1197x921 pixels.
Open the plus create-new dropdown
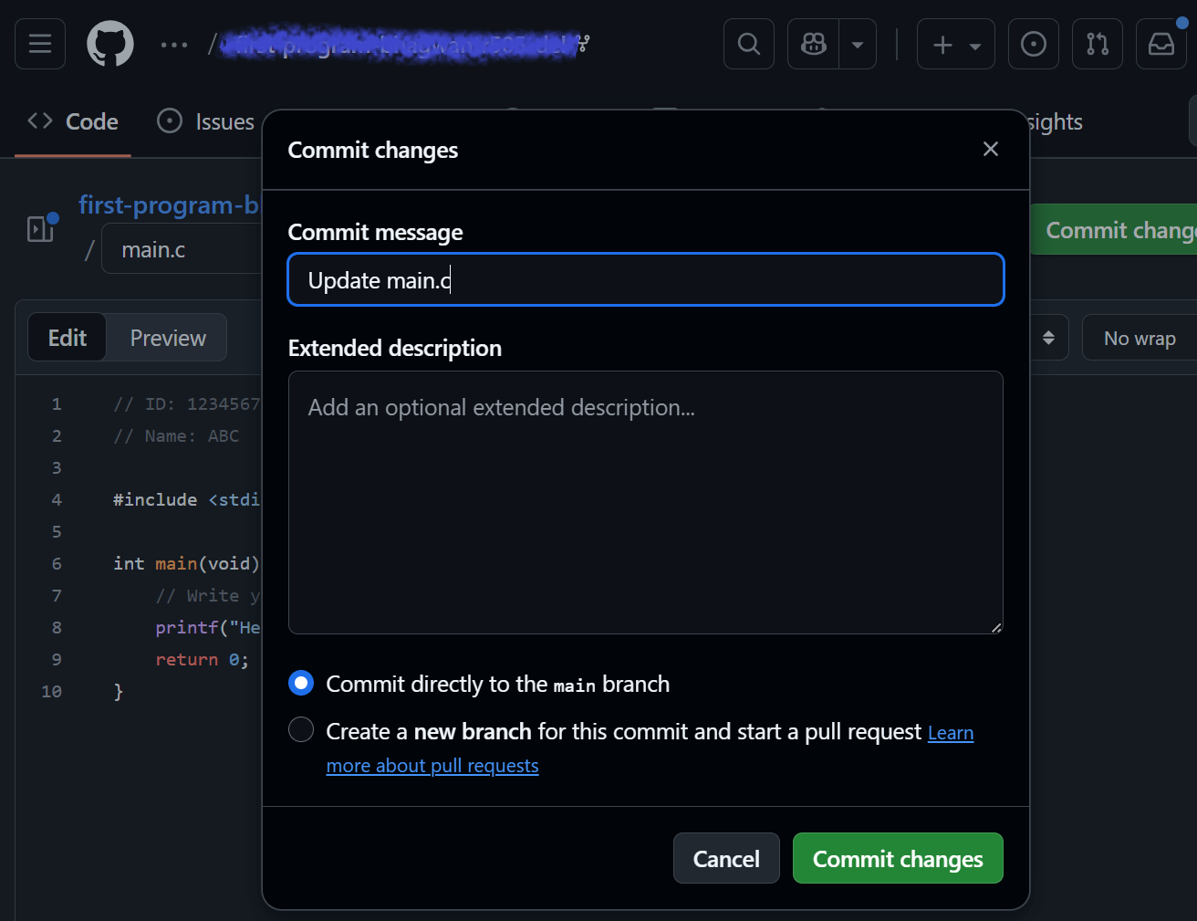click(x=955, y=44)
